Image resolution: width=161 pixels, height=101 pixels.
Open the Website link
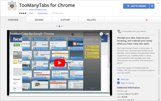pyautogui.click(x=125, y=79)
